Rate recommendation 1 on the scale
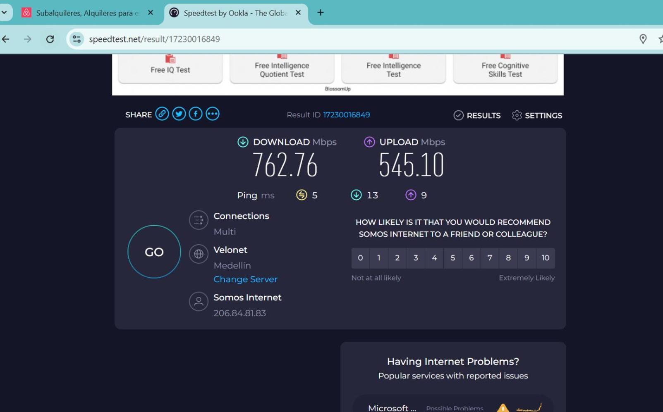The width and height of the screenshot is (663, 412). [x=379, y=258]
